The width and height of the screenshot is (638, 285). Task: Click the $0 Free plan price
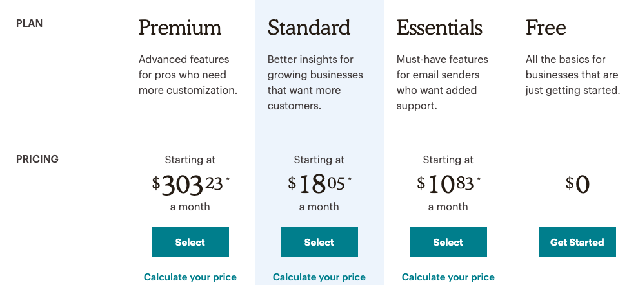(x=577, y=185)
